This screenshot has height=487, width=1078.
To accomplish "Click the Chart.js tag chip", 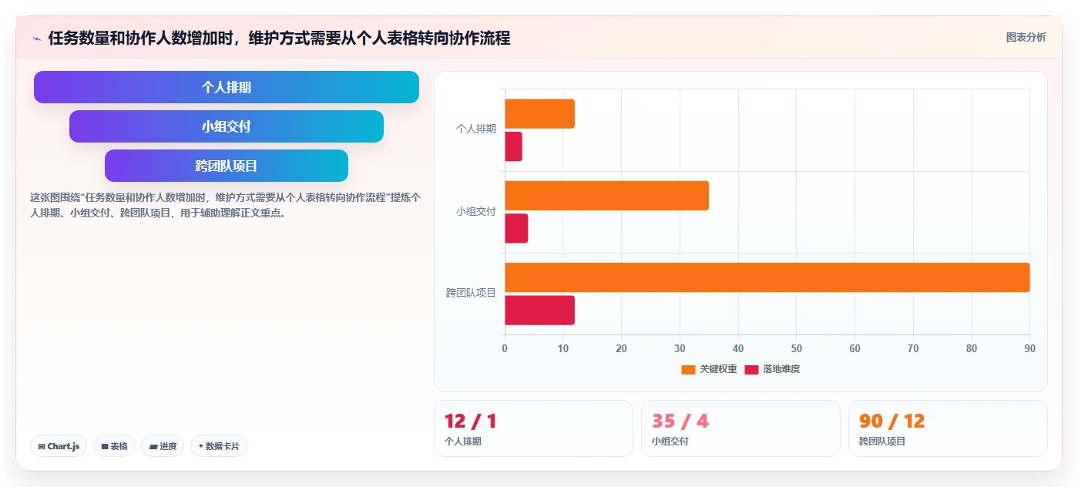I will coord(59,446).
